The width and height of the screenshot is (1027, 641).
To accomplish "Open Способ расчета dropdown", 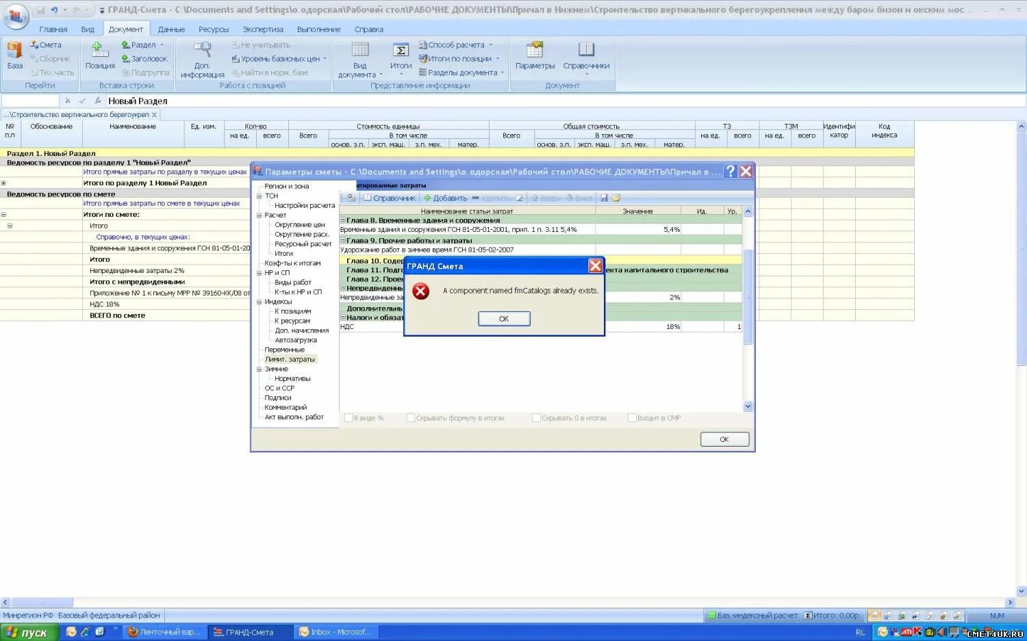I will click(490, 45).
